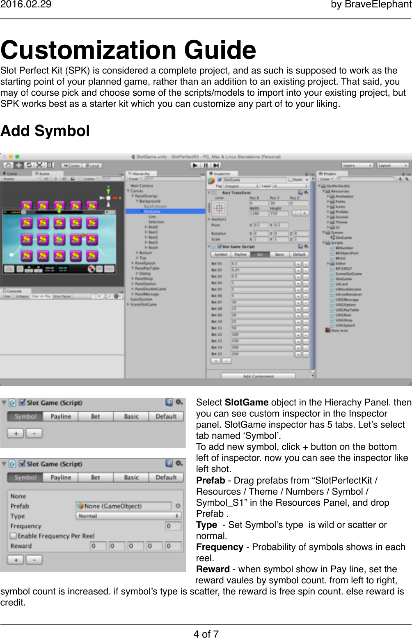The image size is (412, 638).
Task: Toggle Clear on Play in Console
Action: [41, 296]
